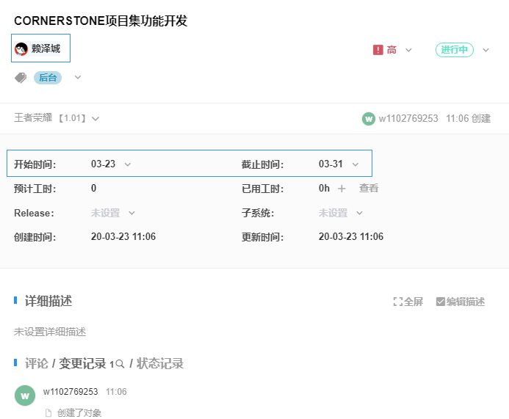509x419 pixels.
Task: Switch to the 状态记录 tab
Action: pyautogui.click(x=160, y=363)
